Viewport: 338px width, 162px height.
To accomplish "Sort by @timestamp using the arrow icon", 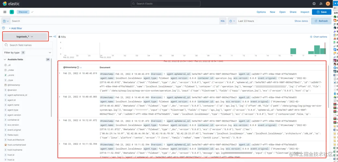I will point(81,67).
